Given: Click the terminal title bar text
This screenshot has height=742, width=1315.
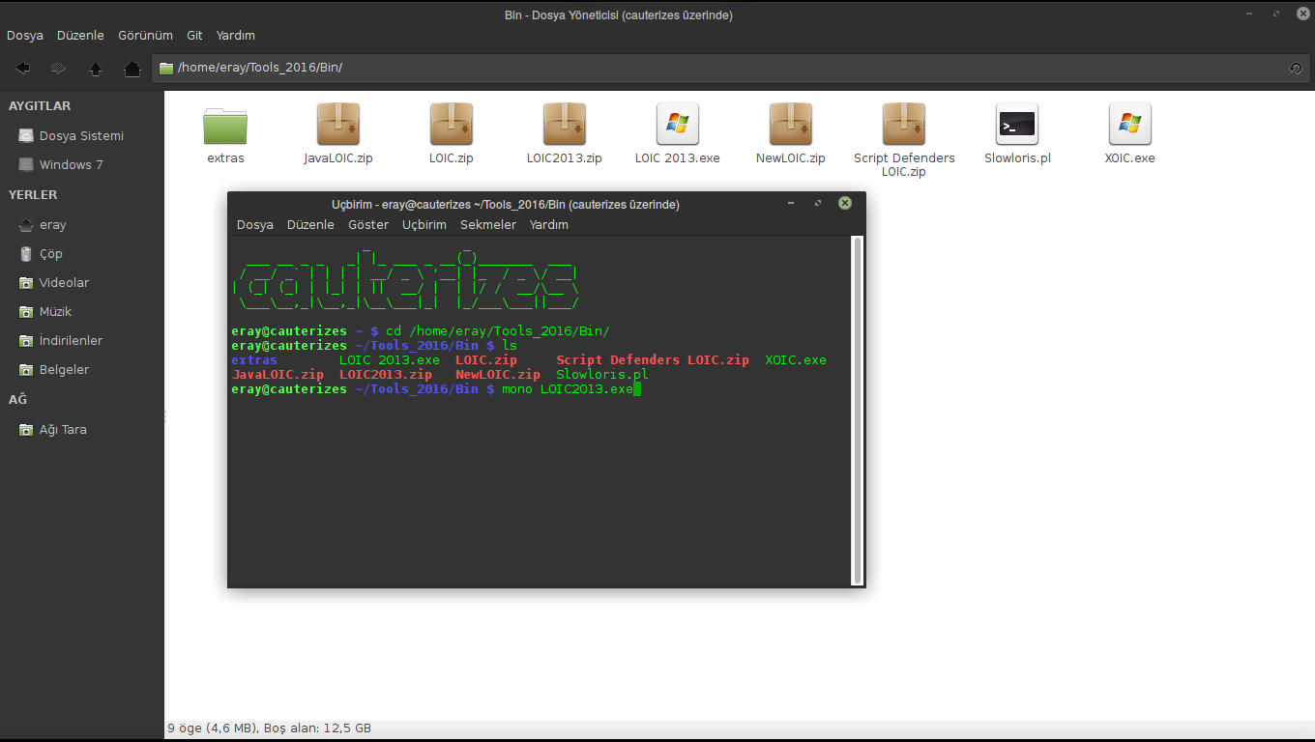Looking at the screenshot, I should 506,205.
